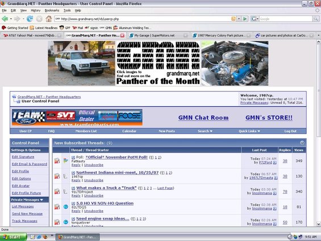Open the back history dropdown arrow
The width and height of the screenshot is (321, 241).
click(11, 19)
